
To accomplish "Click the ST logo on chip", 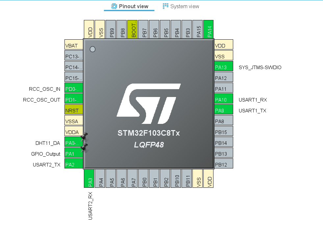I will click(149, 104).
